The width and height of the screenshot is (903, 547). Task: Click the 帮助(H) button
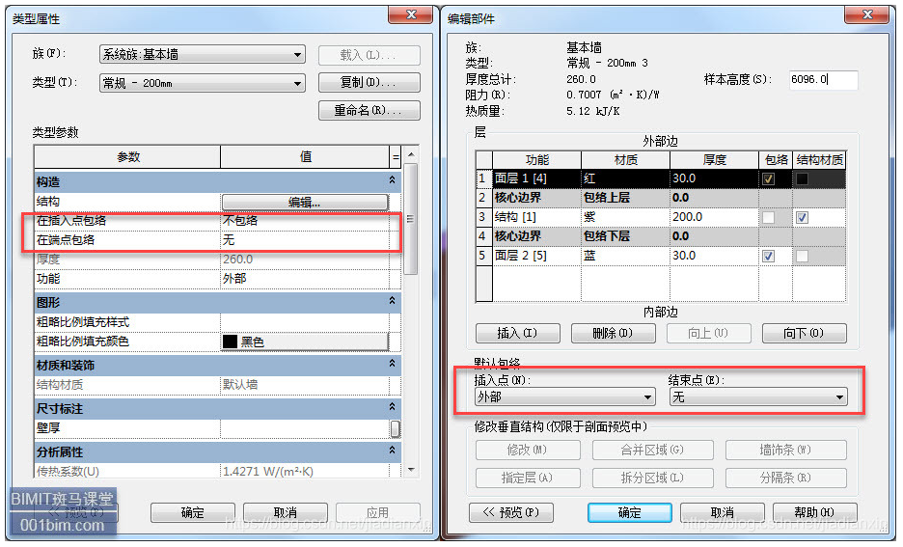pos(814,512)
